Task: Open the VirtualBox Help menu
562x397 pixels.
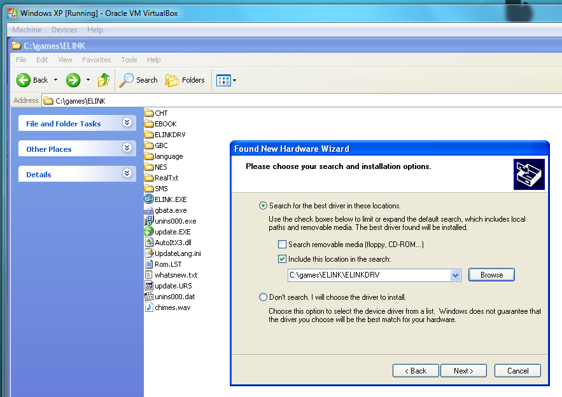Action: [95, 30]
